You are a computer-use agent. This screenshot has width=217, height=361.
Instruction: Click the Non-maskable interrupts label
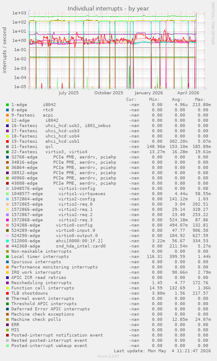point(41,251)
